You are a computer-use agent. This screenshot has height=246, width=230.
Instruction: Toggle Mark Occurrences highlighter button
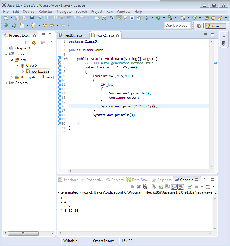(x=119, y=18)
